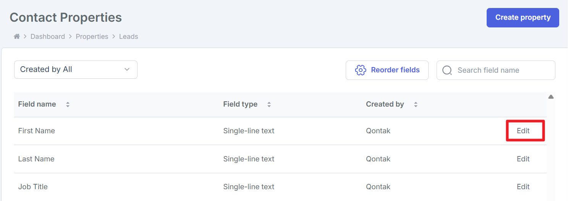Select Leads in the breadcrumb
This screenshot has height=201, width=568.
pyautogui.click(x=128, y=37)
